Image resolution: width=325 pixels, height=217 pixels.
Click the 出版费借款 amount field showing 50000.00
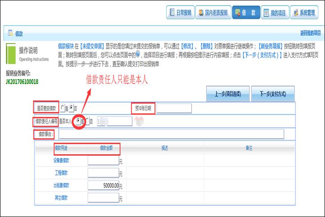click(x=103, y=185)
